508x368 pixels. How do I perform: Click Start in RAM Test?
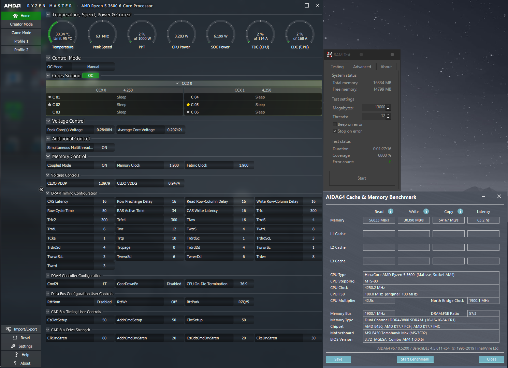pyautogui.click(x=362, y=178)
